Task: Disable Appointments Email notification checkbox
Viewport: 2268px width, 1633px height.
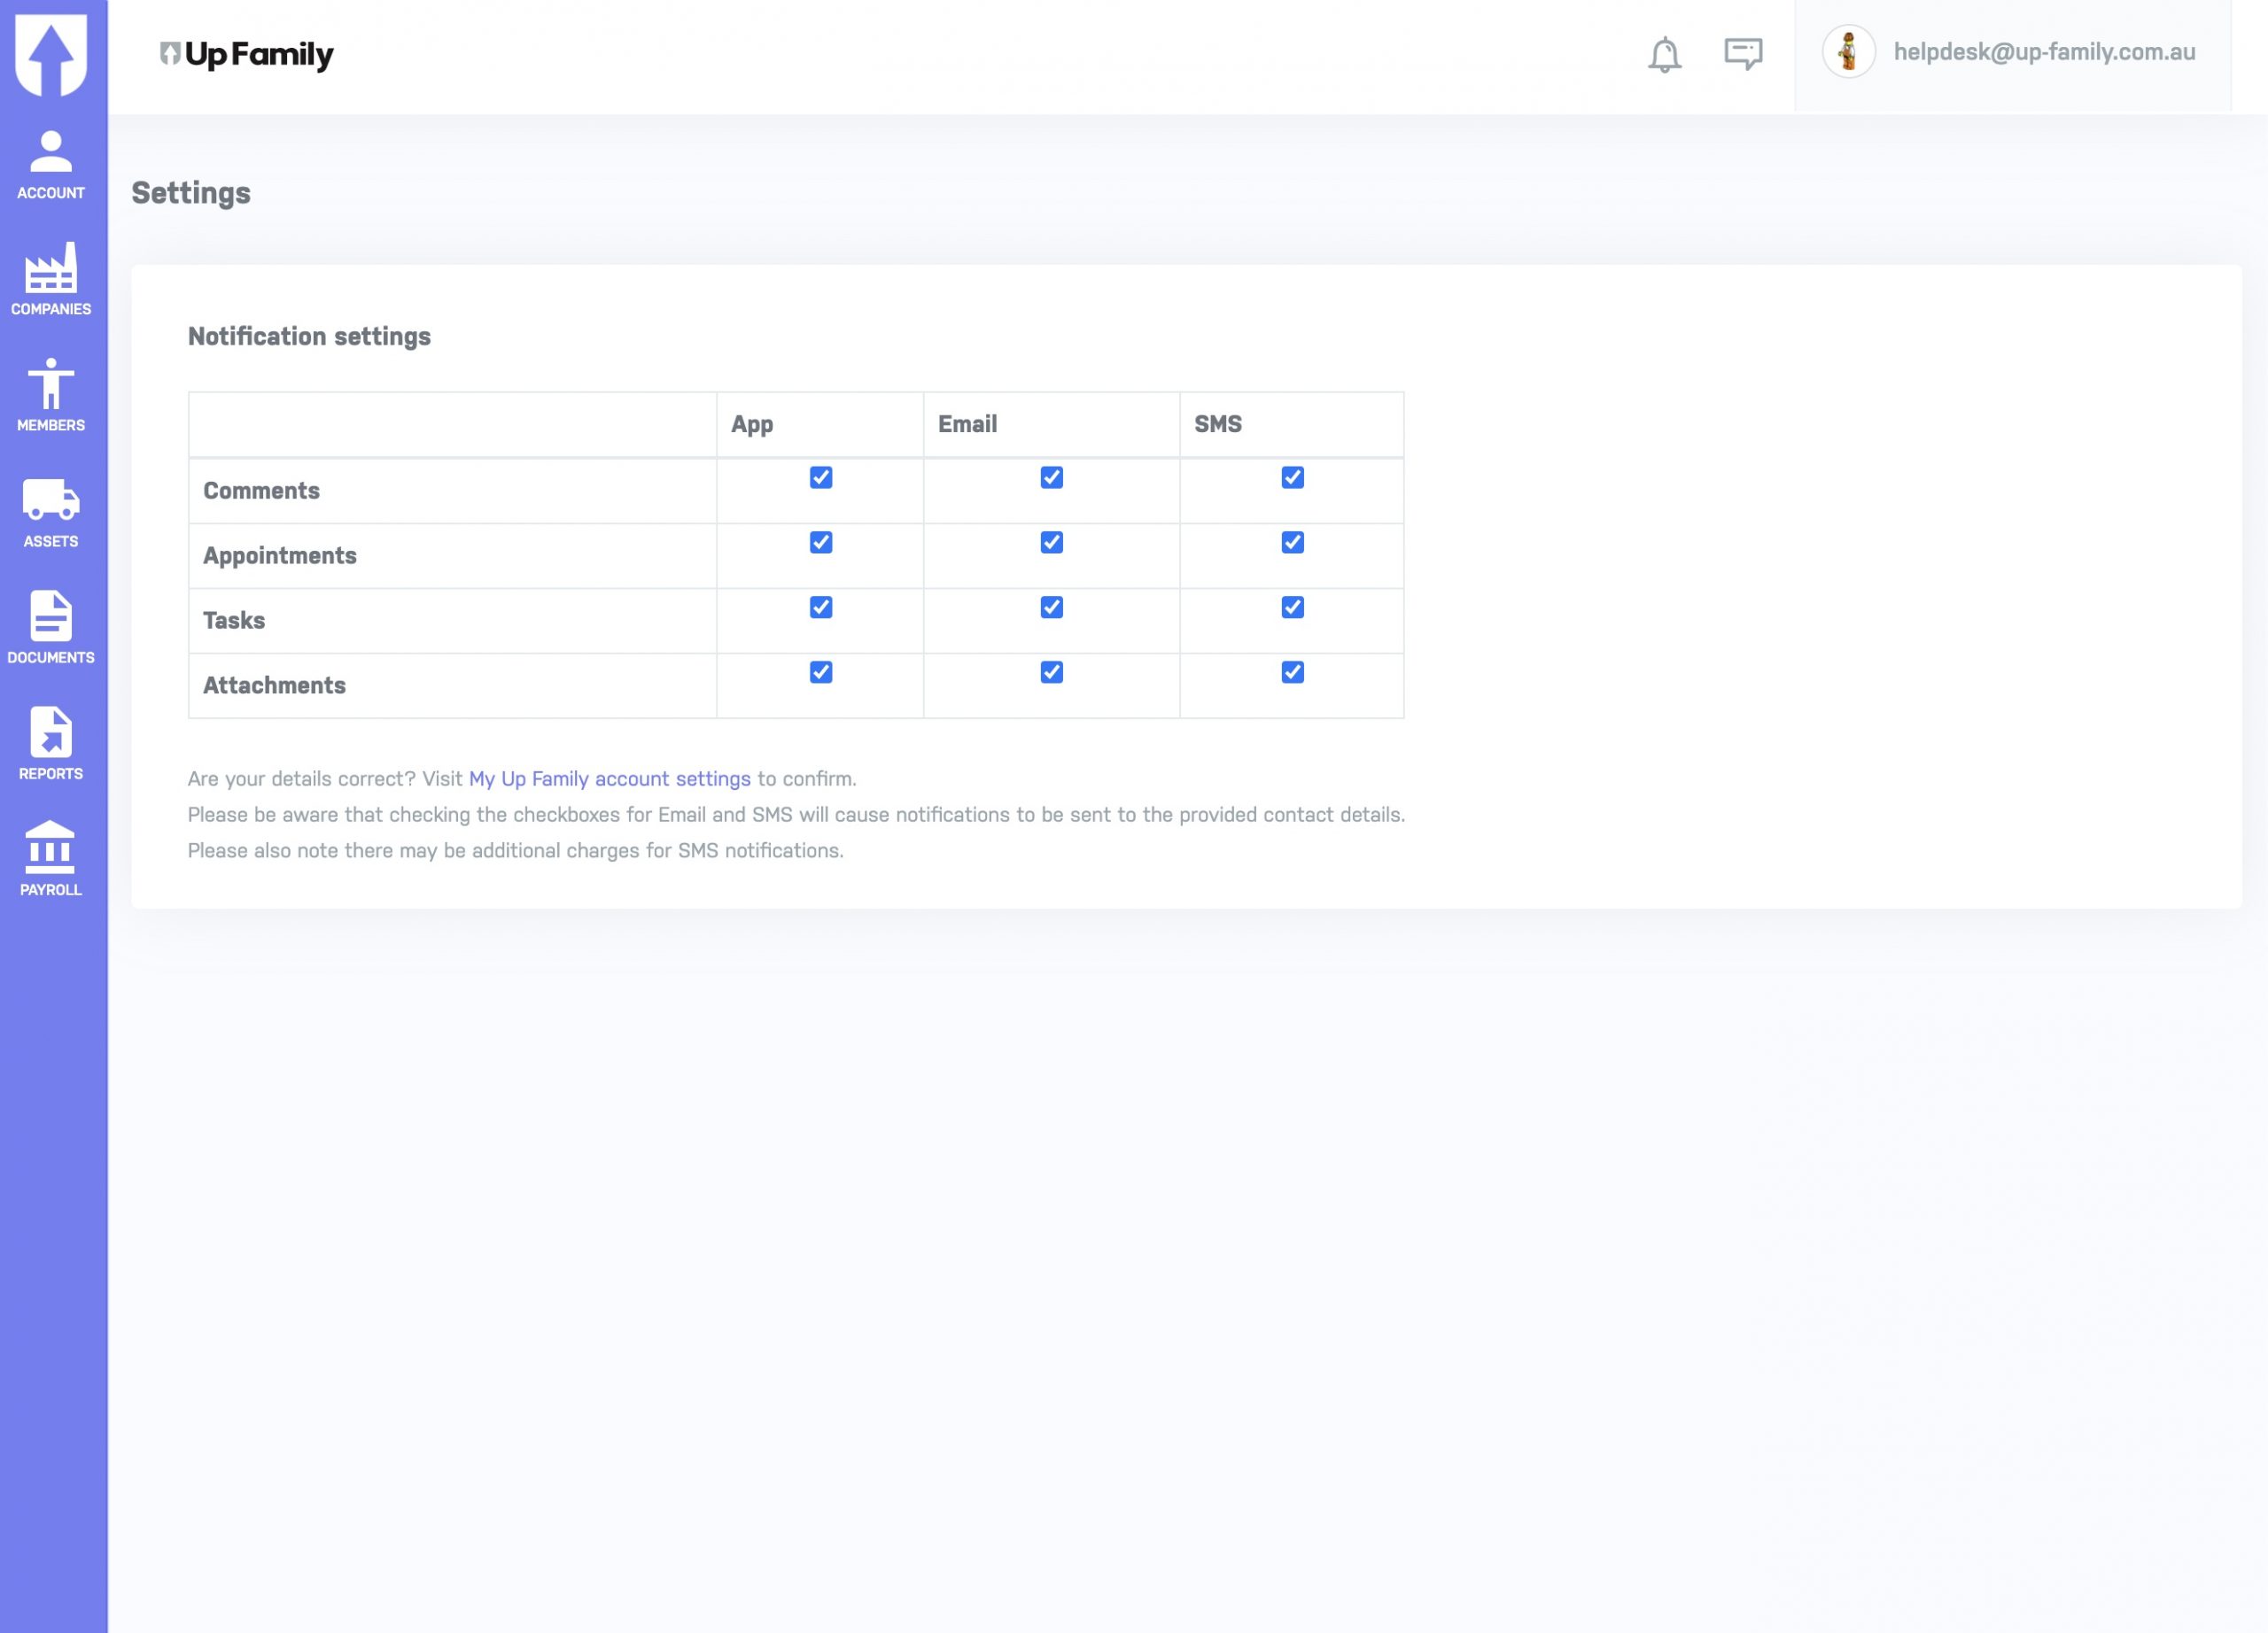Action: (x=1051, y=543)
